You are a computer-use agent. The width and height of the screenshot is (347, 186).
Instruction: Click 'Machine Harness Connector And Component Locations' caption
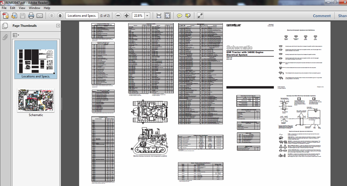pos(150,156)
